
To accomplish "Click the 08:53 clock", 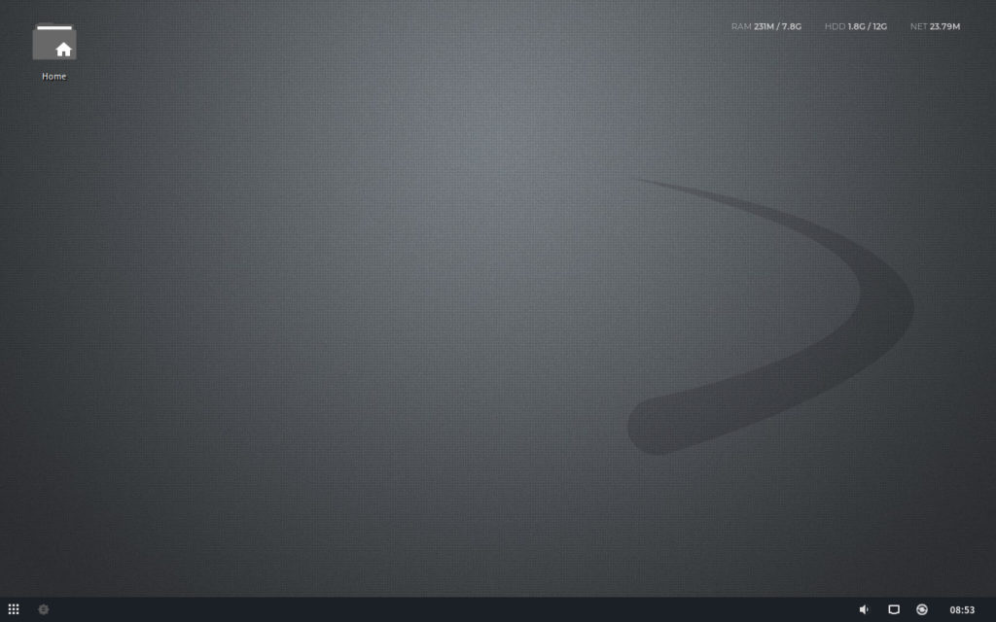I will 962,610.
